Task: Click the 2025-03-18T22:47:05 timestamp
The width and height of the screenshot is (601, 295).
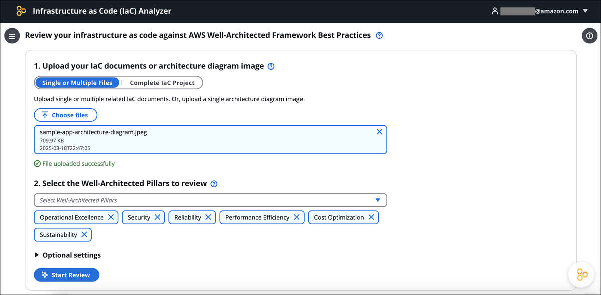Action: [x=65, y=148]
